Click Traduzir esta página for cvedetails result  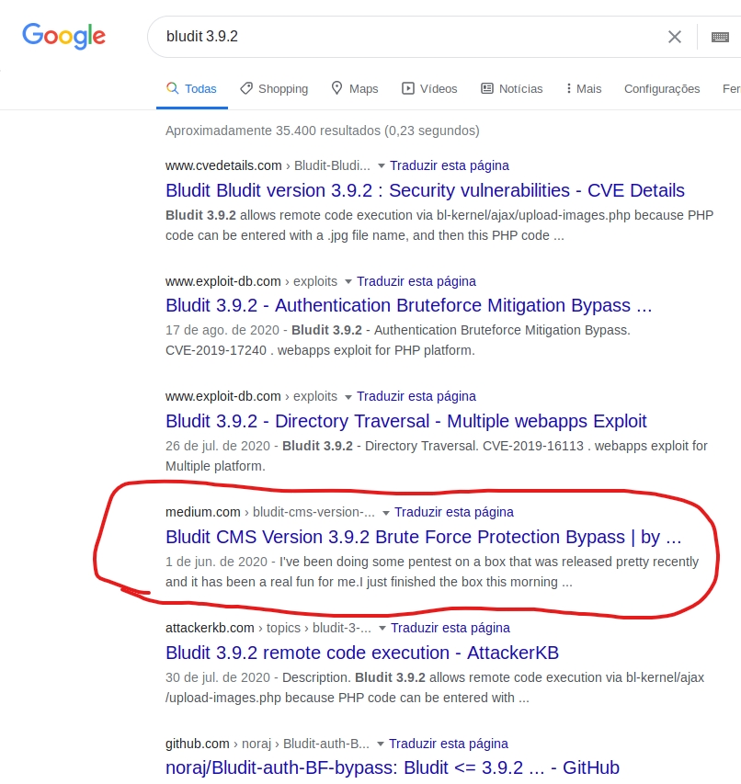coord(449,166)
